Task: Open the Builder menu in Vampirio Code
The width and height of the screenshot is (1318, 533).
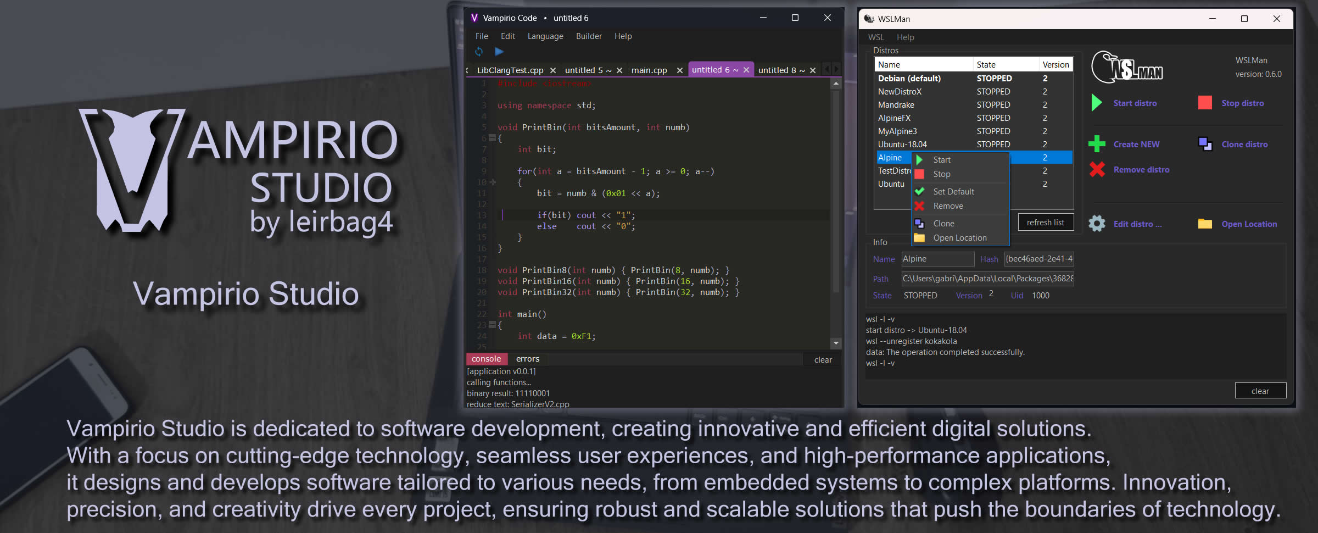Action: pyautogui.click(x=589, y=36)
